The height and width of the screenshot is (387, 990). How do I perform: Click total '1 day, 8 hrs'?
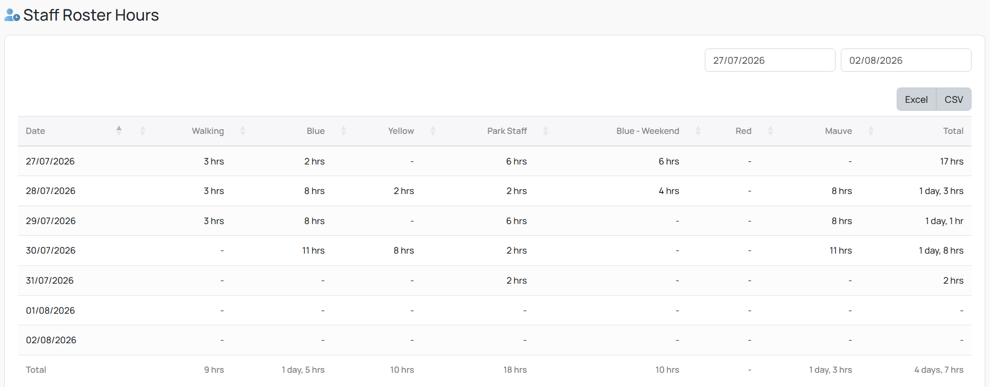[941, 250]
